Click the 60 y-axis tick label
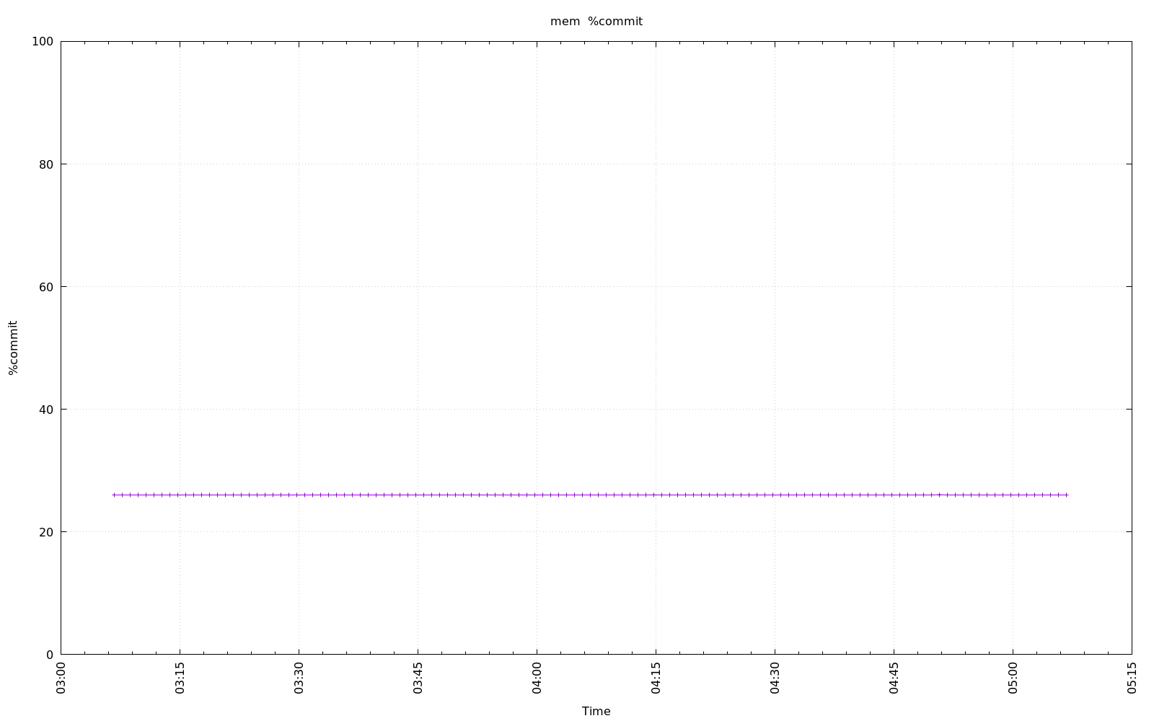 point(45,287)
